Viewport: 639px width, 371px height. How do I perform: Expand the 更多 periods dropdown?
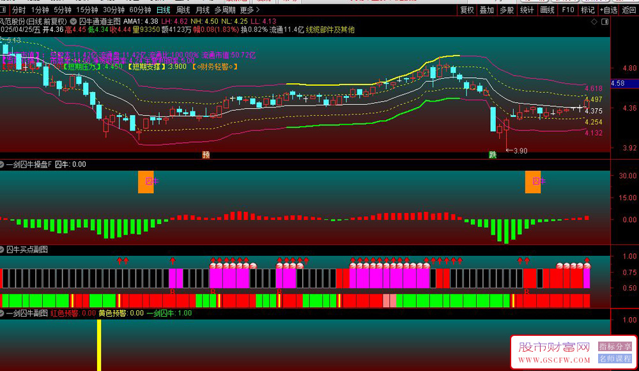[x=249, y=10]
